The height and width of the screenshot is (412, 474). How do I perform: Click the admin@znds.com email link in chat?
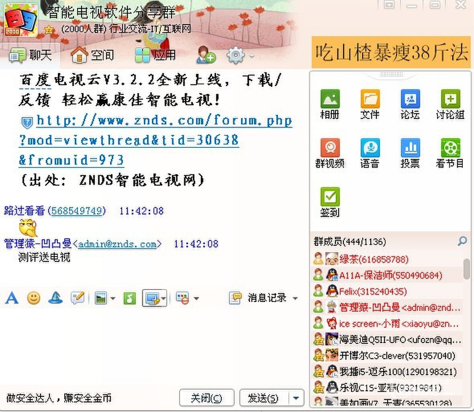(118, 244)
